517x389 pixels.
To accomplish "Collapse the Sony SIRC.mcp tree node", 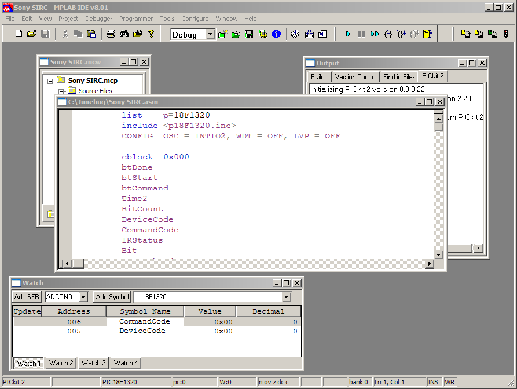I will [50, 81].
